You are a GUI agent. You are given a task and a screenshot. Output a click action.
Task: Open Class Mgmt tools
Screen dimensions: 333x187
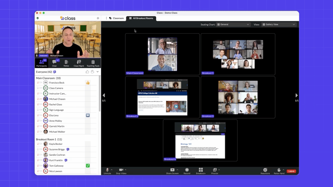point(79,63)
